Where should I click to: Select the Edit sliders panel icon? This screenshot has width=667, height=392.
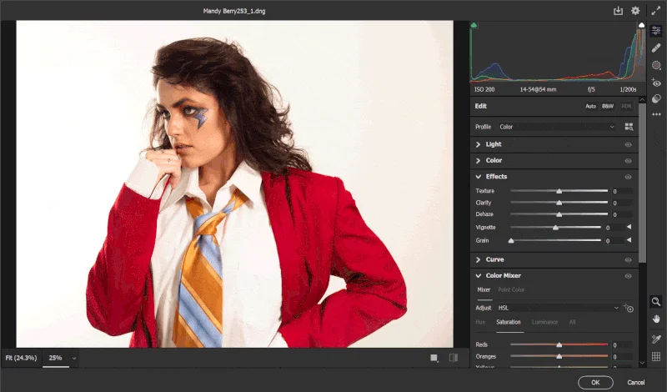(656, 31)
